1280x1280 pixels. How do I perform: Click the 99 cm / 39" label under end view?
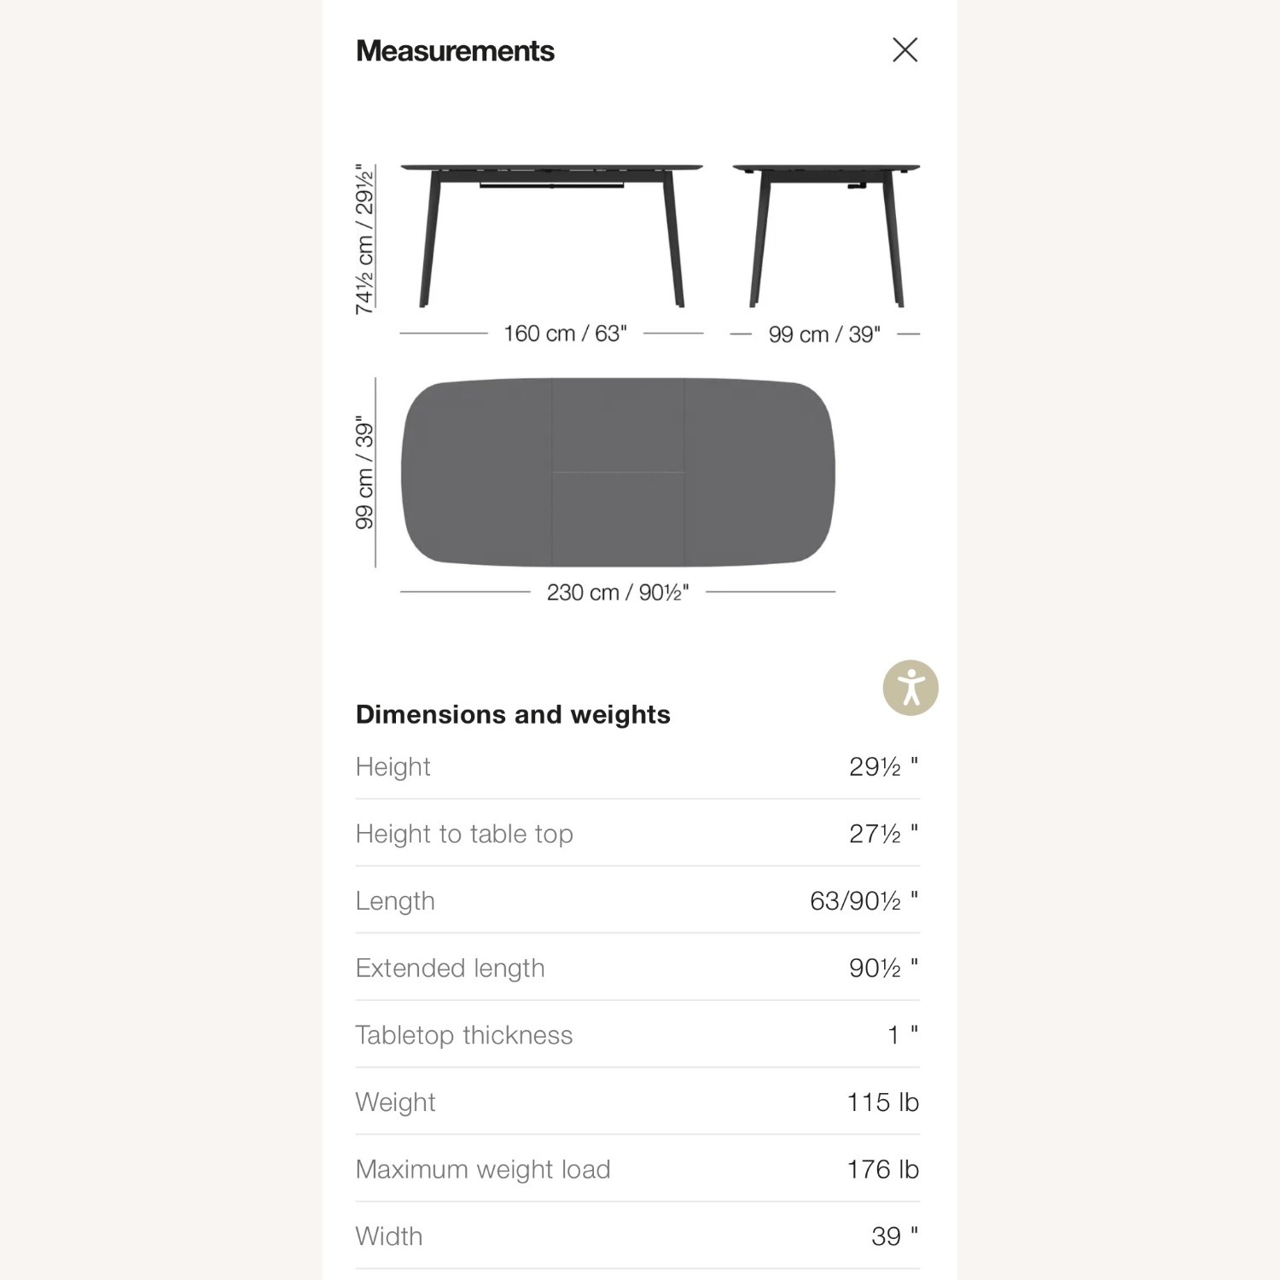point(824,335)
